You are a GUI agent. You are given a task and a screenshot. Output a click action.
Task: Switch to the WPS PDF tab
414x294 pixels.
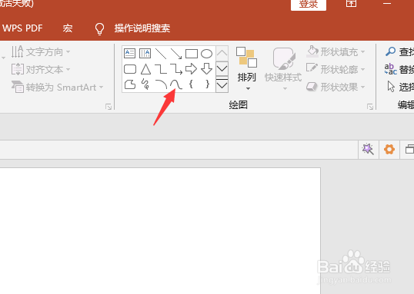(x=22, y=28)
